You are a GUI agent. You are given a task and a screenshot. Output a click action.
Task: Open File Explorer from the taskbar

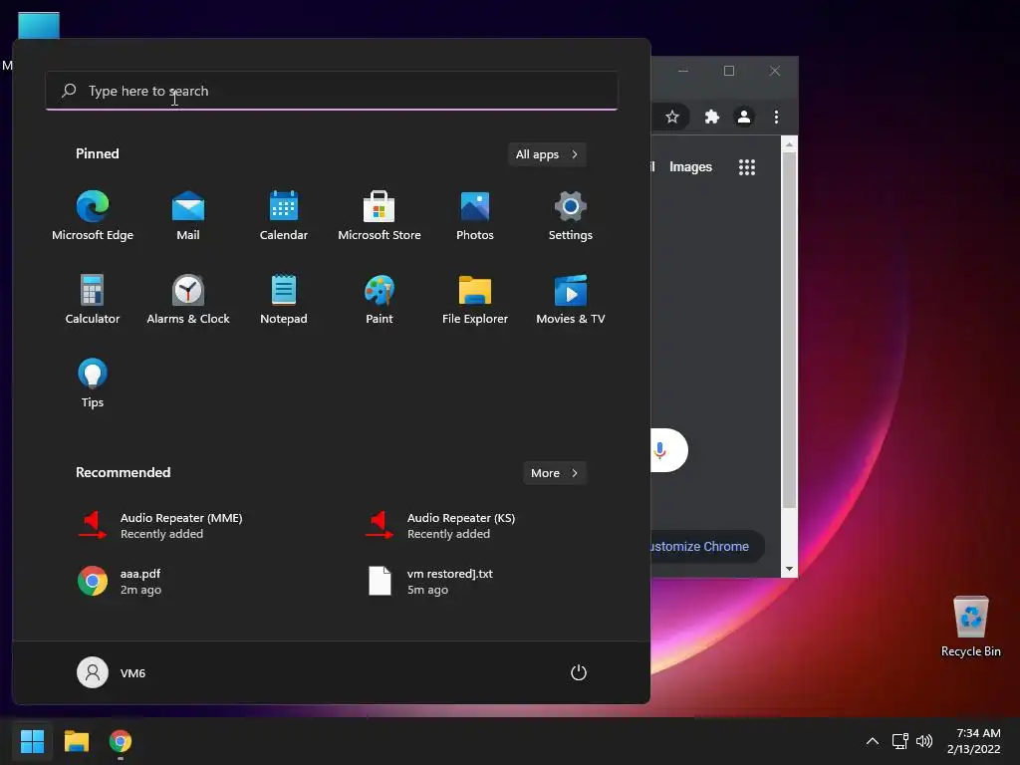click(76, 741)
